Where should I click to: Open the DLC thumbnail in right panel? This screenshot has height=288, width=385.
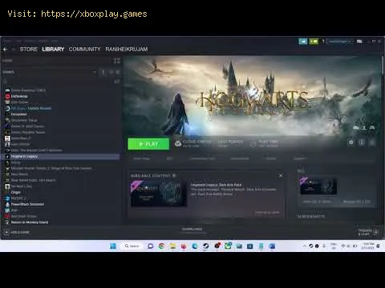click(318, 186)
